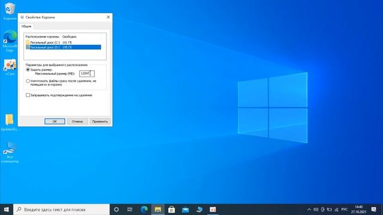Click the dialog title bar recycle icon

click(x=22, y=17)
